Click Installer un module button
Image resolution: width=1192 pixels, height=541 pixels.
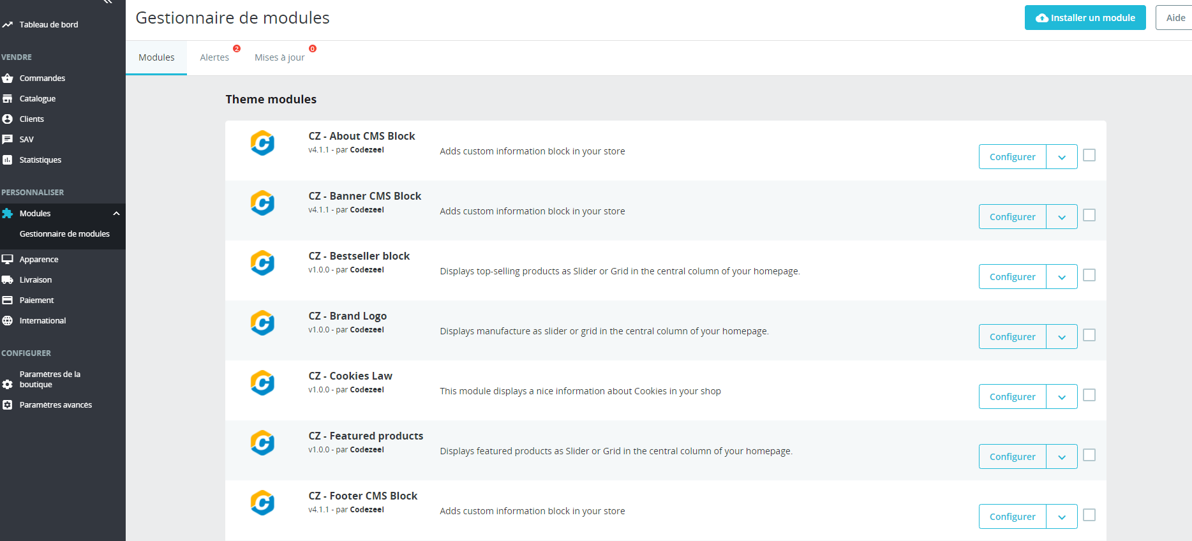[x=1085, y=18]
